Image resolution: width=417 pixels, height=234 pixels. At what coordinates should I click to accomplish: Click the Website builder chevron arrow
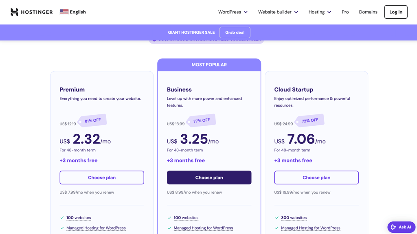296,12
